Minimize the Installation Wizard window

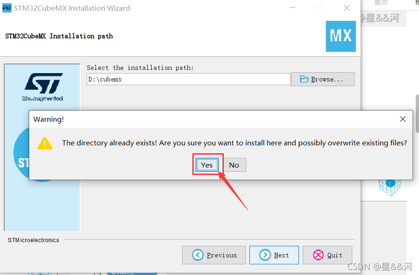point(292,8)
